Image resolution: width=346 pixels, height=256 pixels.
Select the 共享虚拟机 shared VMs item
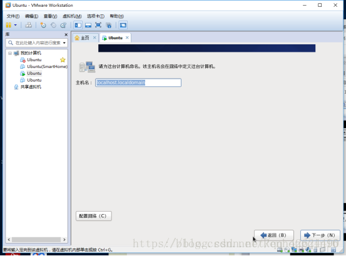click(31, 87)
